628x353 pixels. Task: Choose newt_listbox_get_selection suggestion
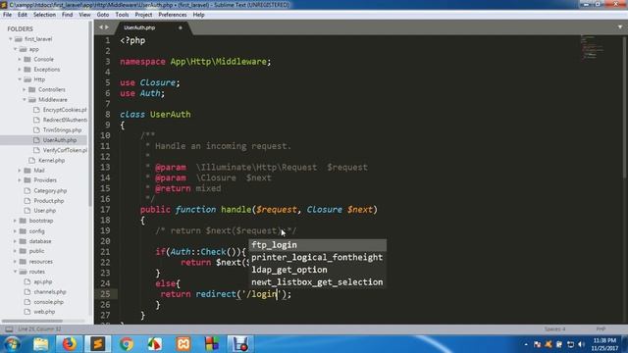(318, 282)
